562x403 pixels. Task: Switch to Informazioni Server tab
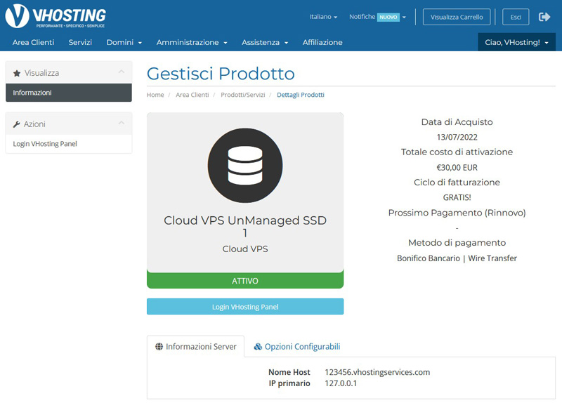click(x=196, y=346)
